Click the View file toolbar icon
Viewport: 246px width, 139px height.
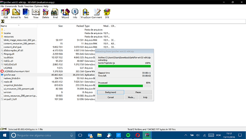point(36,13)
